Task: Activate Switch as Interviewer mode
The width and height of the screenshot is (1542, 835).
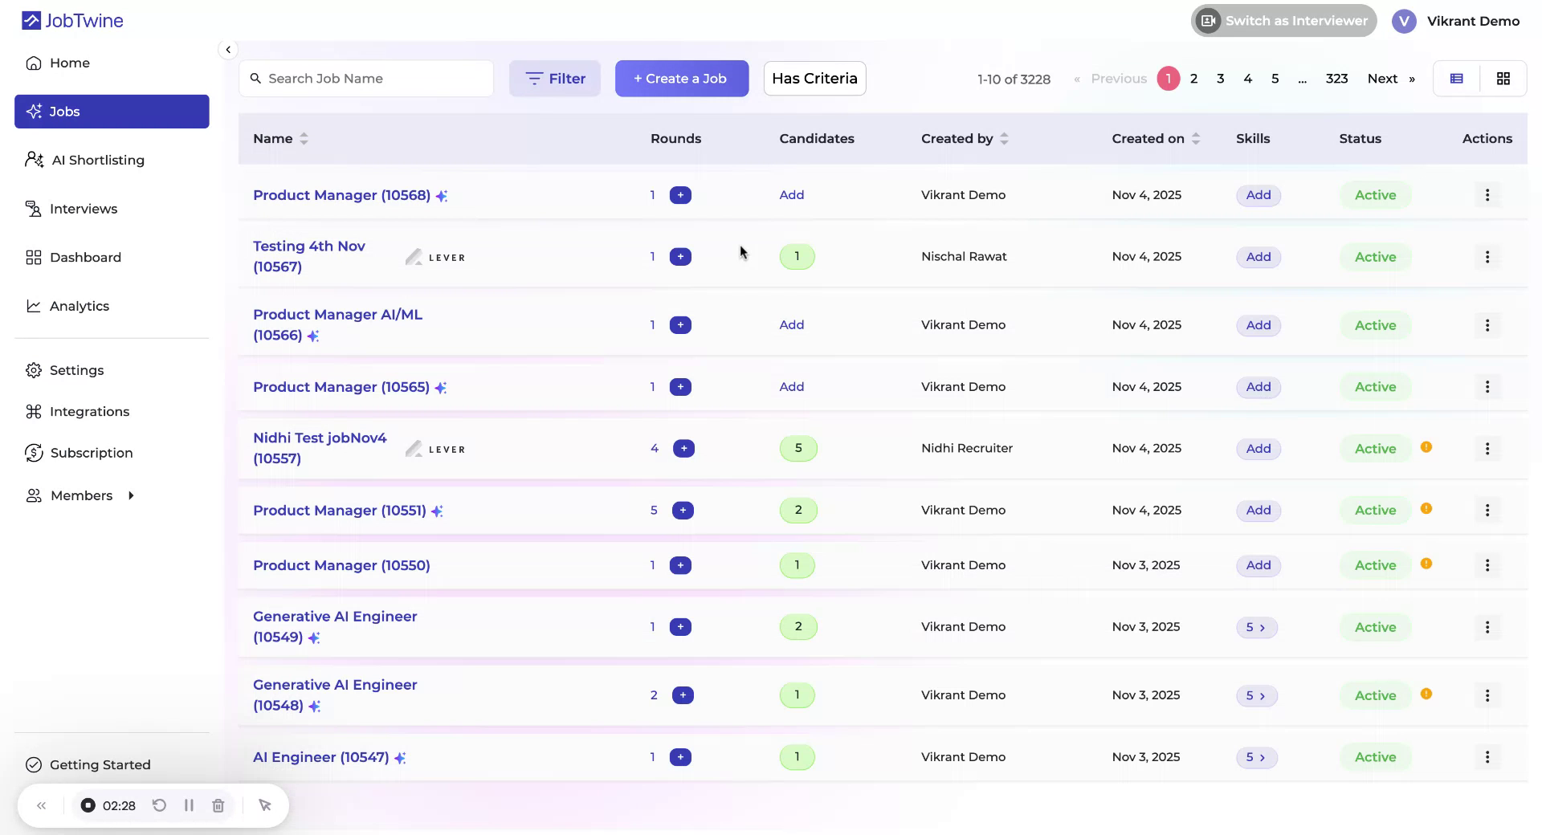Action: [1283, 21]
